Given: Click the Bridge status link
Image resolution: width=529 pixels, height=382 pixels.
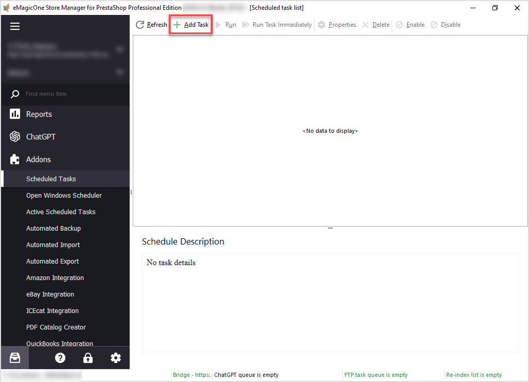Looking at the screenshot, I should (191, 375).
